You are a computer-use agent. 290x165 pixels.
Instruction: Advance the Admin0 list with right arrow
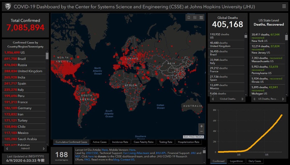click(44, 148)
